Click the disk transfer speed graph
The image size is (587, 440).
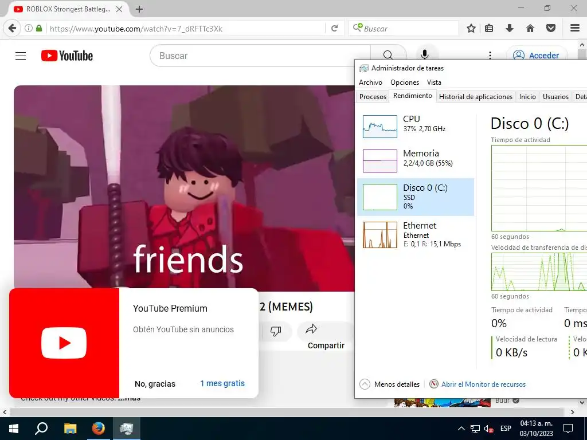point(539,272)
